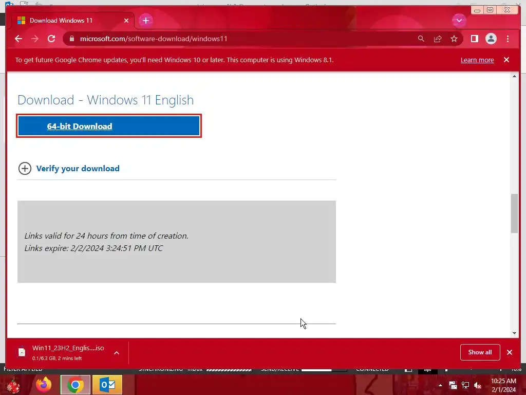Open Learn more about Chrome updates
Screen dimensions: 526x395
pyautogui.click(x=477, y=60)
